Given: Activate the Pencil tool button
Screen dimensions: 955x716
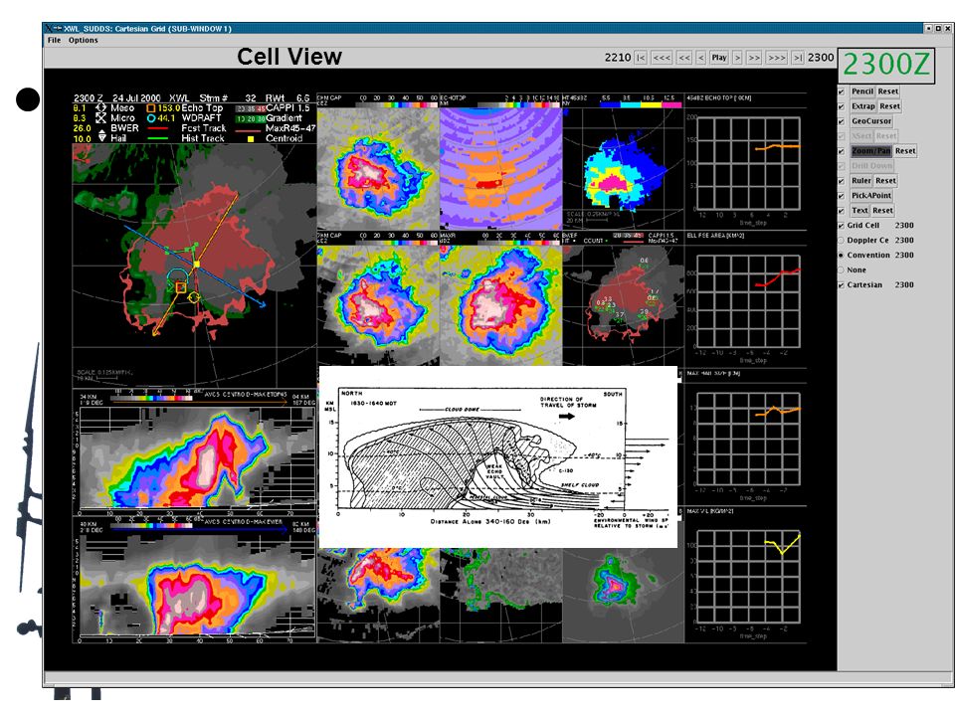Looking at the screenshot, I should tap(862, 91).
